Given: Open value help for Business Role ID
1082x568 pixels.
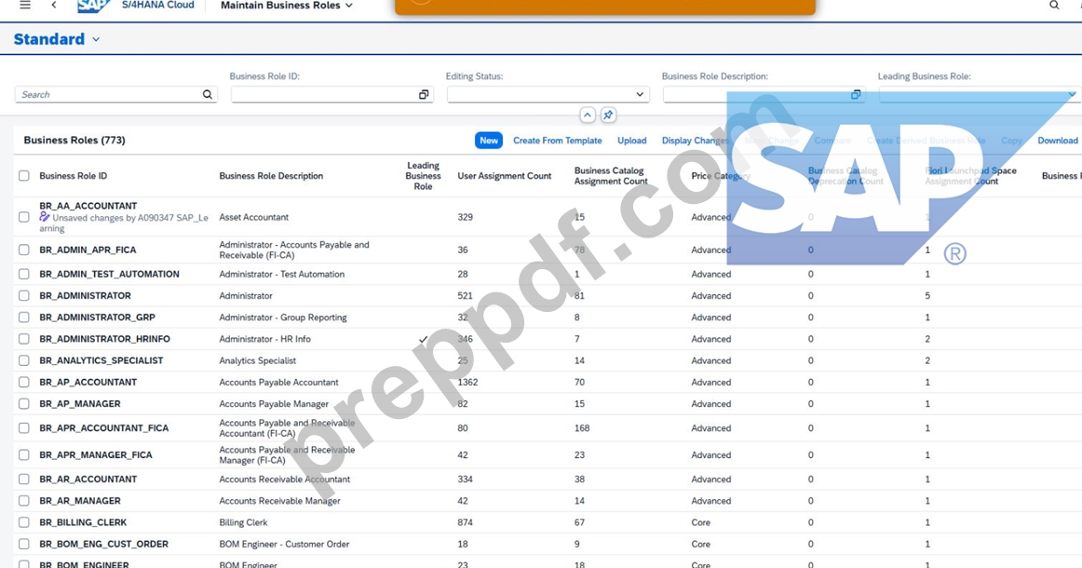Looking at the screenshot, I should point(424,95).
